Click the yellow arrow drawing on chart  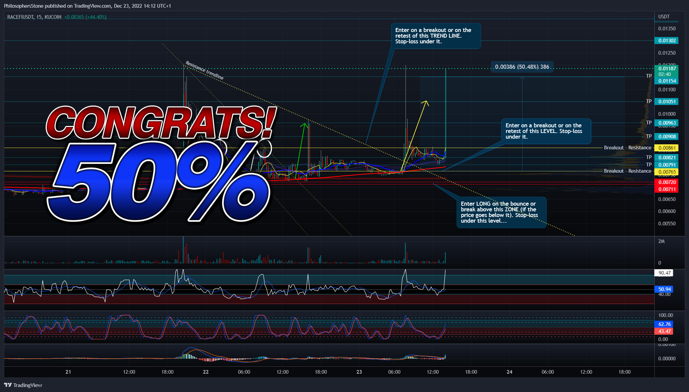point(415,136)
